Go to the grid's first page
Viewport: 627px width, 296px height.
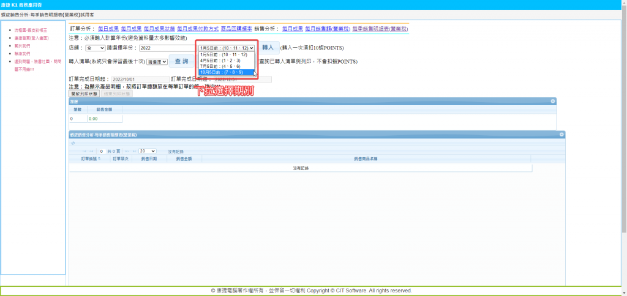pyautogui.click(x=84, y=151)
